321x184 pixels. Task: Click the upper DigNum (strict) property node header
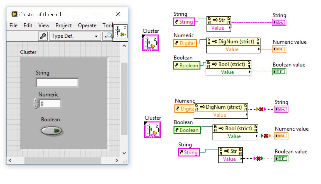tap(233, 41)
